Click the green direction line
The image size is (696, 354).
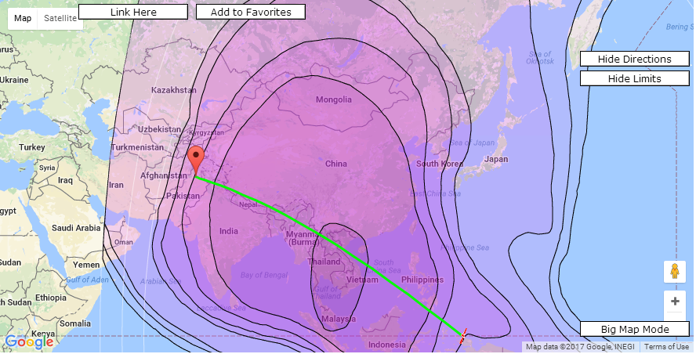[329, 247]
